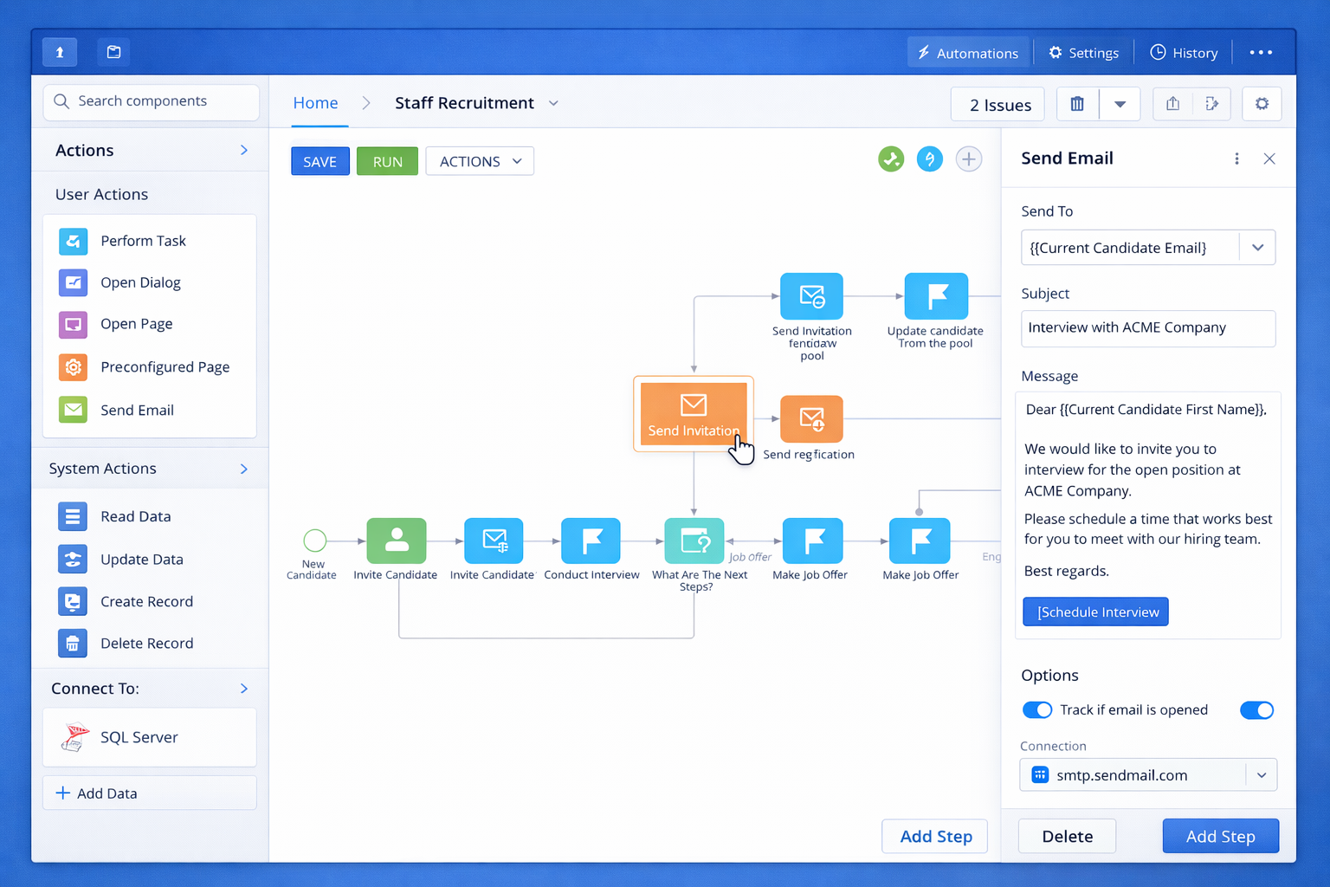Click Add Data button in sidebar
The image size is (1330, 887).
click(x=150, y=793)
